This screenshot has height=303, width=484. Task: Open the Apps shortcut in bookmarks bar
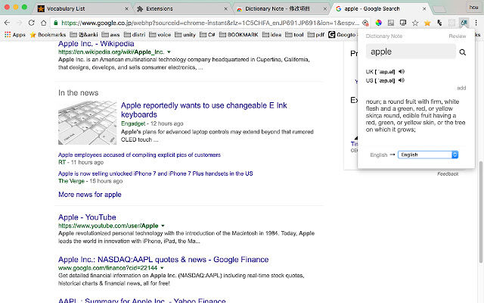pyautogui.click(x=15, y=35)
